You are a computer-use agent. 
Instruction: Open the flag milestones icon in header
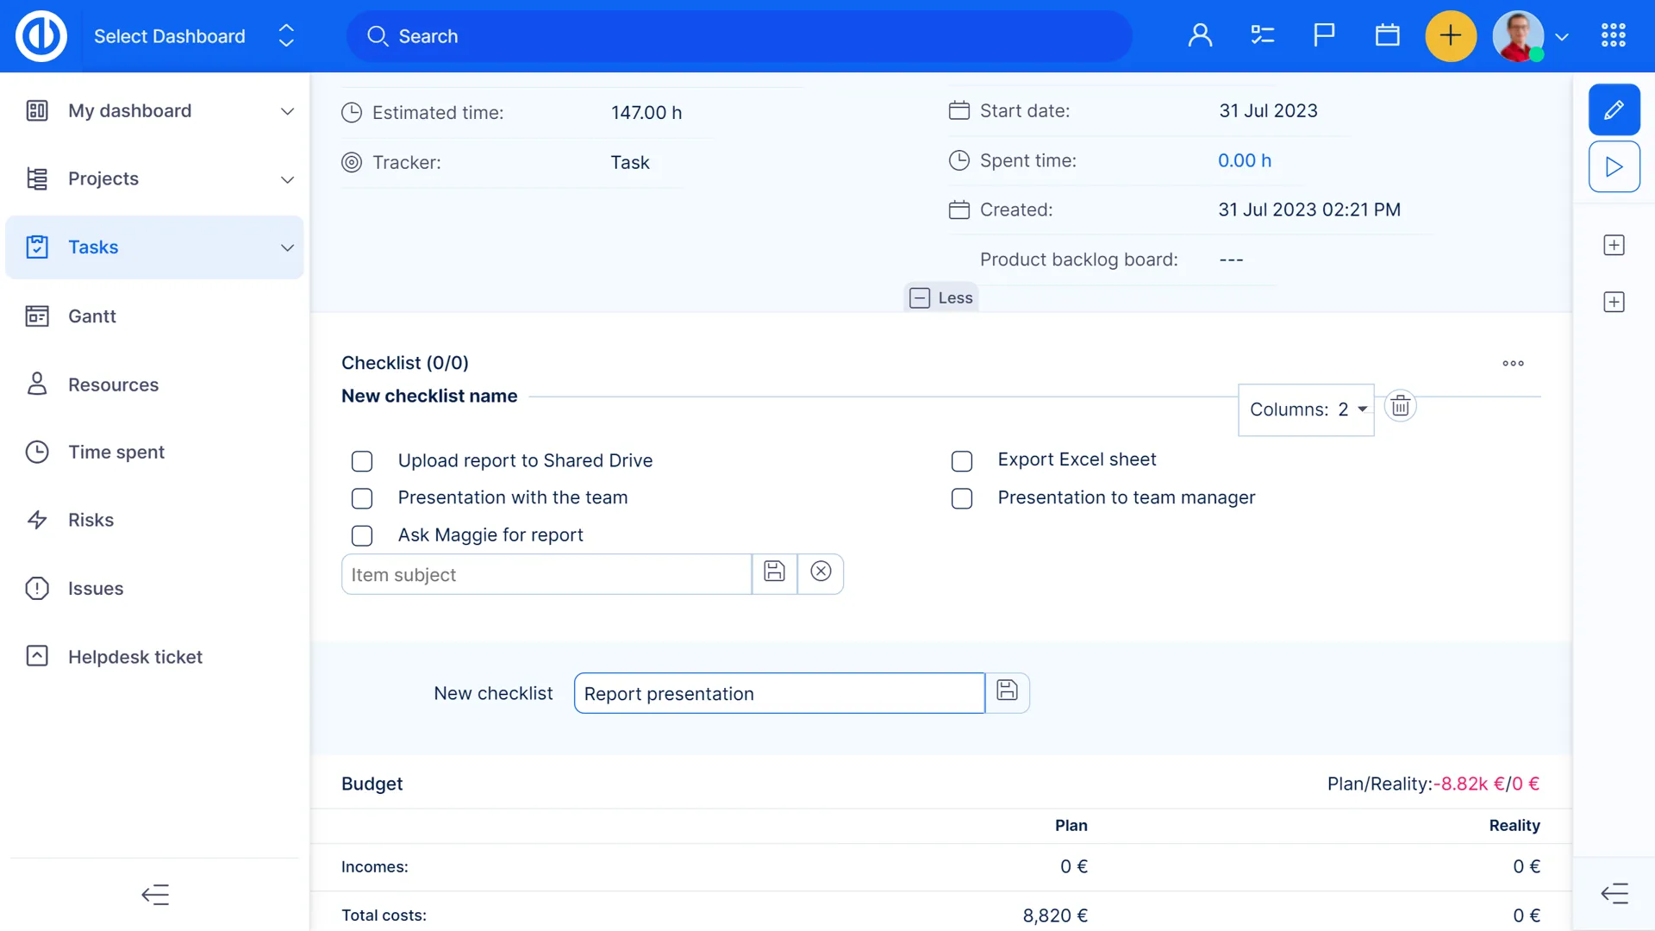coord(1324,35)
